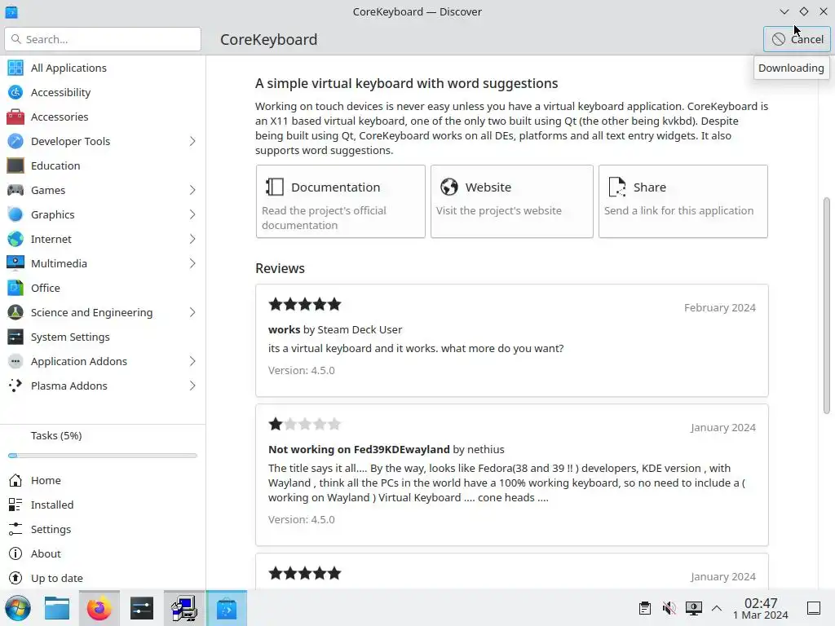
Task: Open the project's Documentation card
Action: pos(340,201)
